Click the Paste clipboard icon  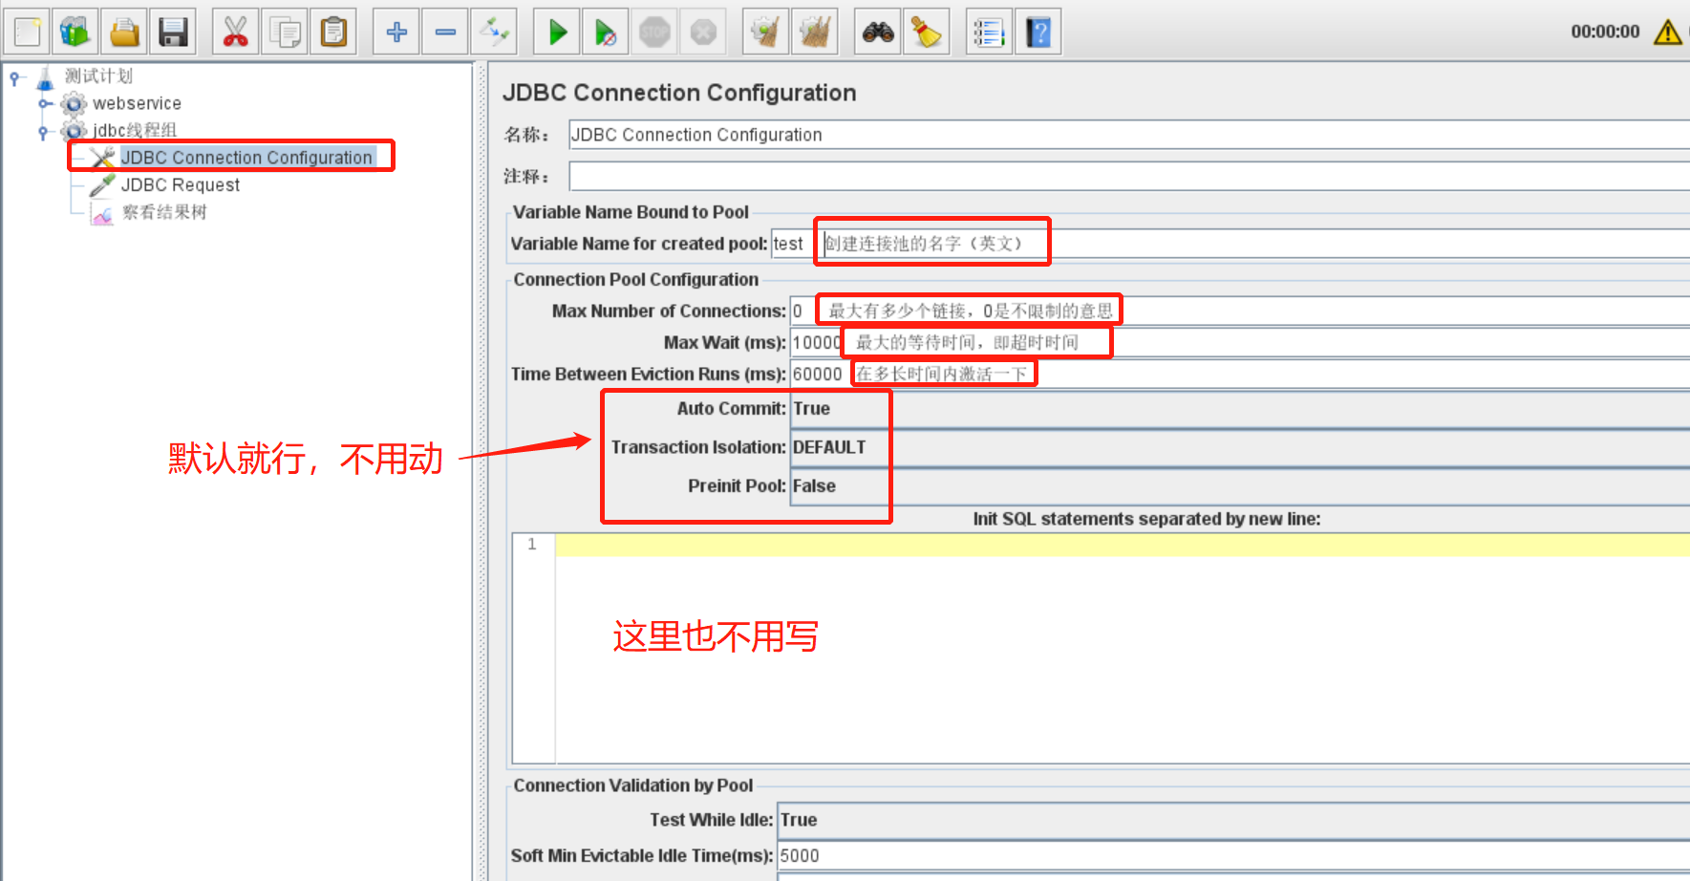coord(333,32)
